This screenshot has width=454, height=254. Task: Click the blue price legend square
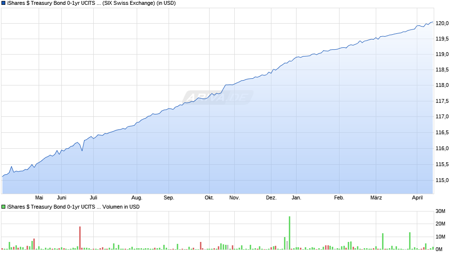pyautogui.click(x=3, y=3)
